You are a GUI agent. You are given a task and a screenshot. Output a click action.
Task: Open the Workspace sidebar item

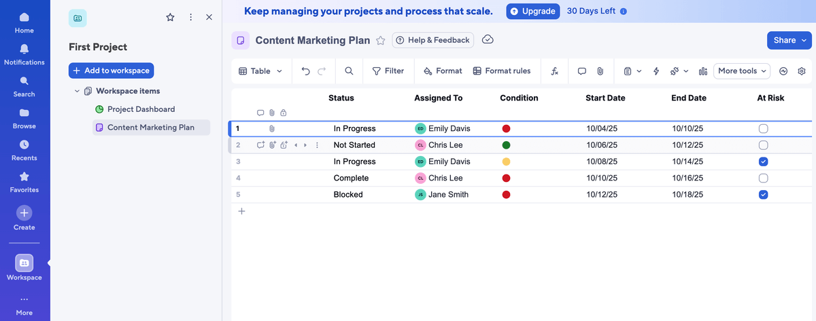coord(24,267)
